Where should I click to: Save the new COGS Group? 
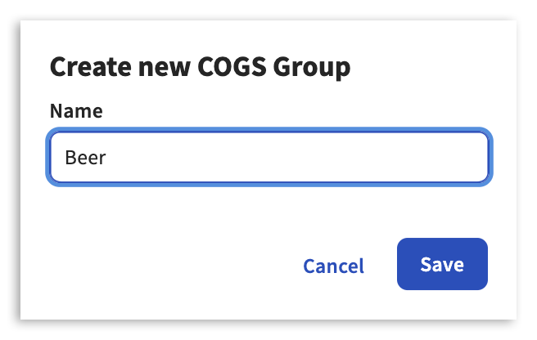click(x=442, y=265)
